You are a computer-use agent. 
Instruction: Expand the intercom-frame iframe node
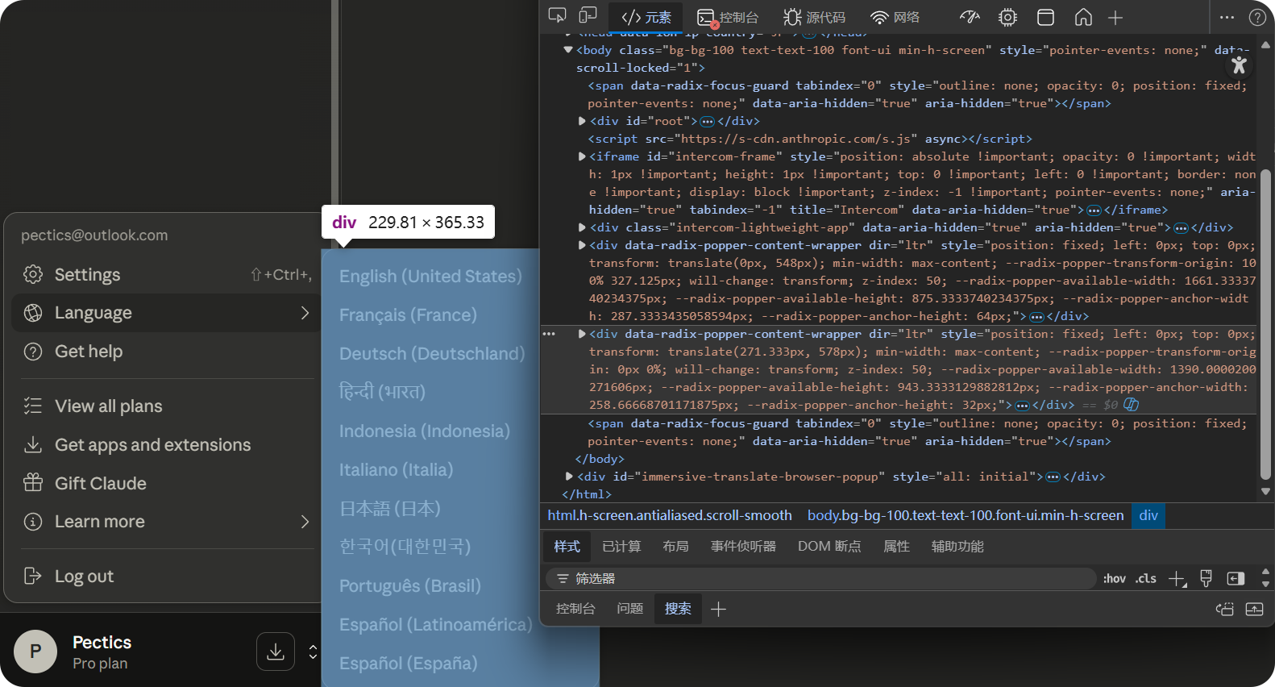(x=582, y=156)
